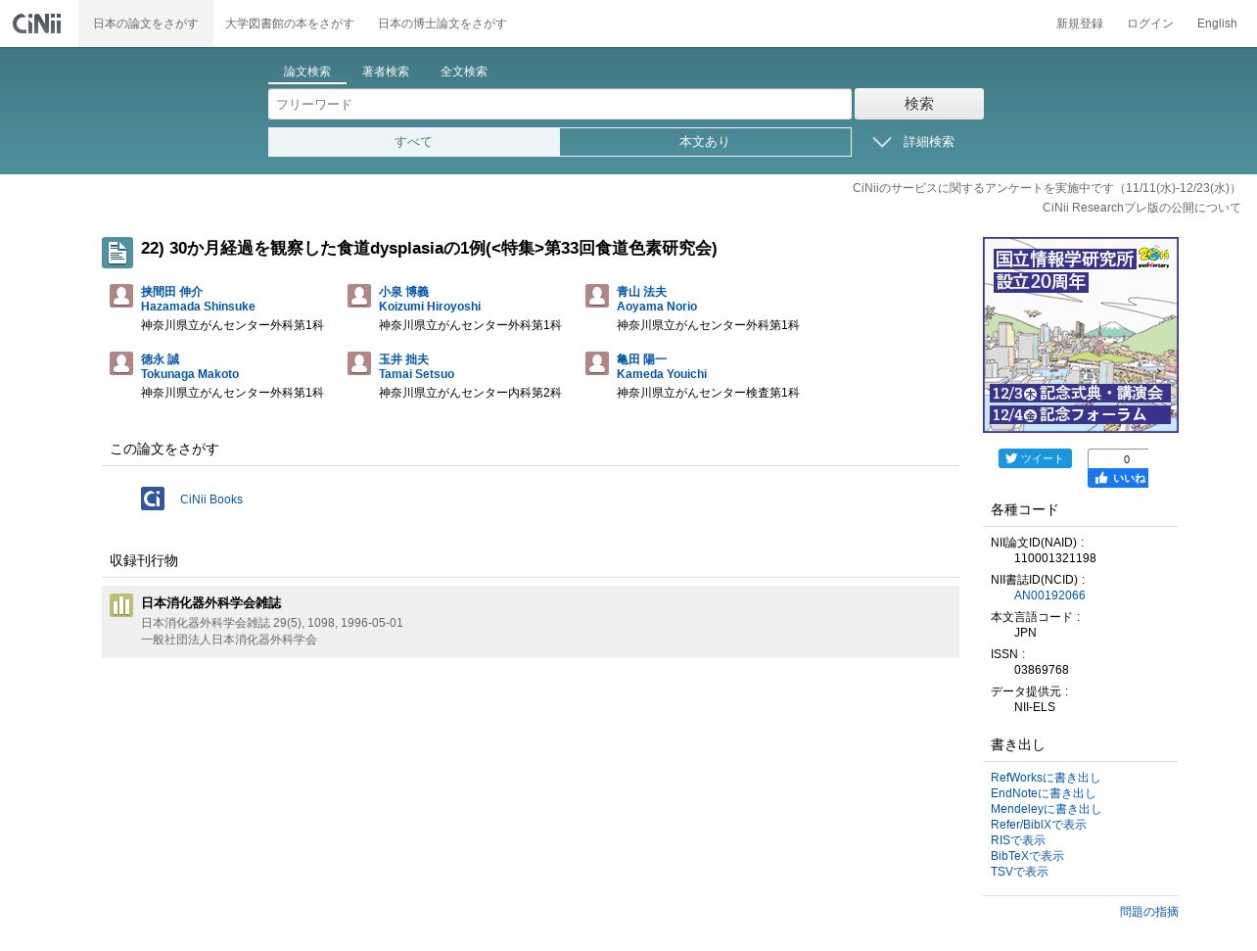The image size is (1257, 951).
Task: Select the すべて filter toggle
Action: click(x=414, y=142)
